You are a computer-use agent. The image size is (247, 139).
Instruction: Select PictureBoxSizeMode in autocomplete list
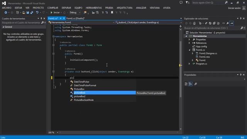(x=103, y=100)
